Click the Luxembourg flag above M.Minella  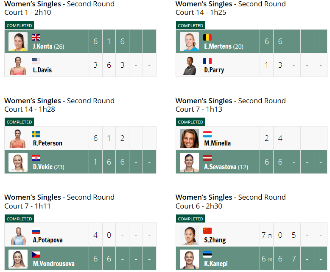click(207, 134)
